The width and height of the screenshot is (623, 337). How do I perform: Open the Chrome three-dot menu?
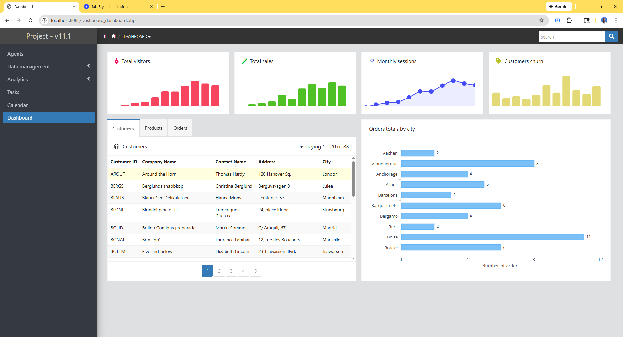616,20
